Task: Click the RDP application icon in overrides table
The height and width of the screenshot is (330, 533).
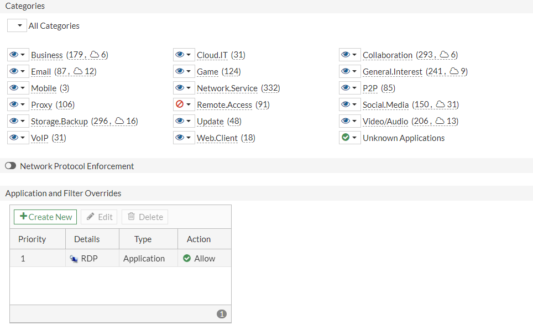Action: 74,259
